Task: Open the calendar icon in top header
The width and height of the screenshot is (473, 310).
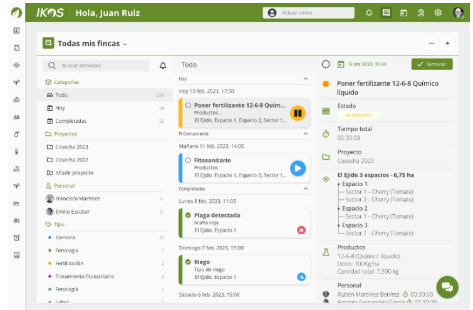Action: click(403, 13)
